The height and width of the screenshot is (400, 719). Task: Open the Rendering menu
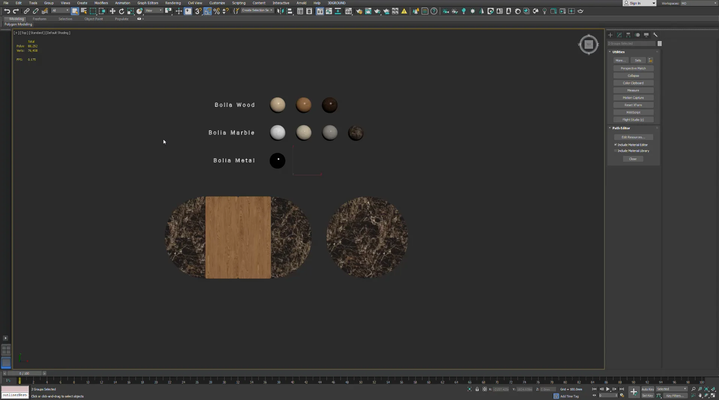pos(173,3)
